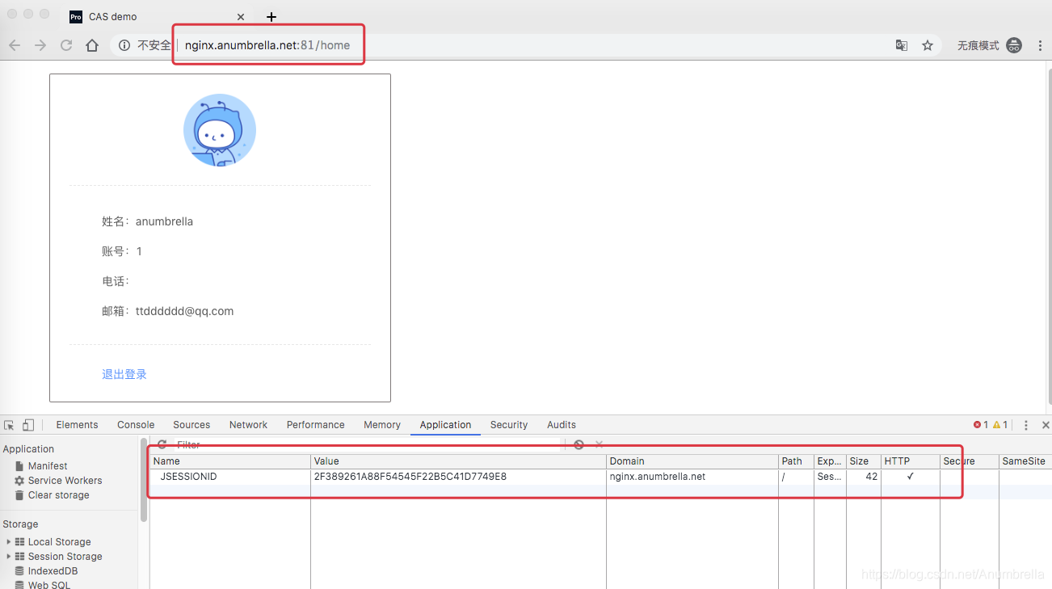Open the Performance panel

click(315, 425)
